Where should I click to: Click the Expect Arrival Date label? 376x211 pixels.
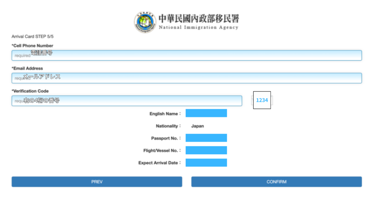tap(160, 163)
